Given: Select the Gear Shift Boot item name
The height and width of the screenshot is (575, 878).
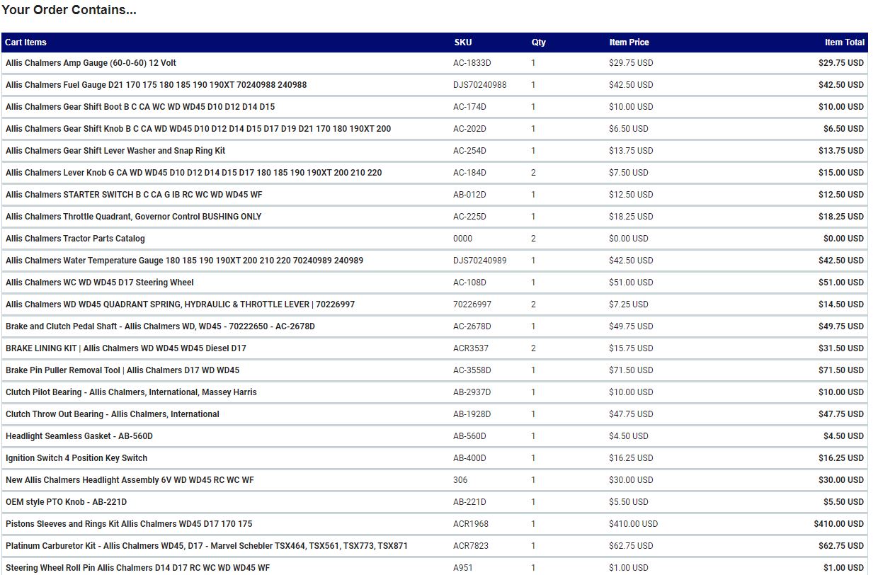Looking at the screenshot, I should coord(140,107).
